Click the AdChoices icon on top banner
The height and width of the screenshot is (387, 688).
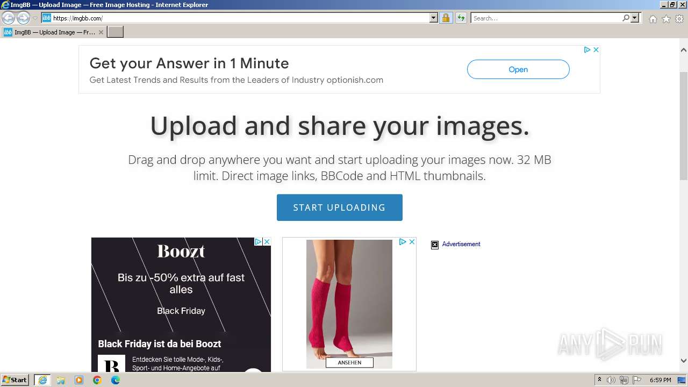587,49
